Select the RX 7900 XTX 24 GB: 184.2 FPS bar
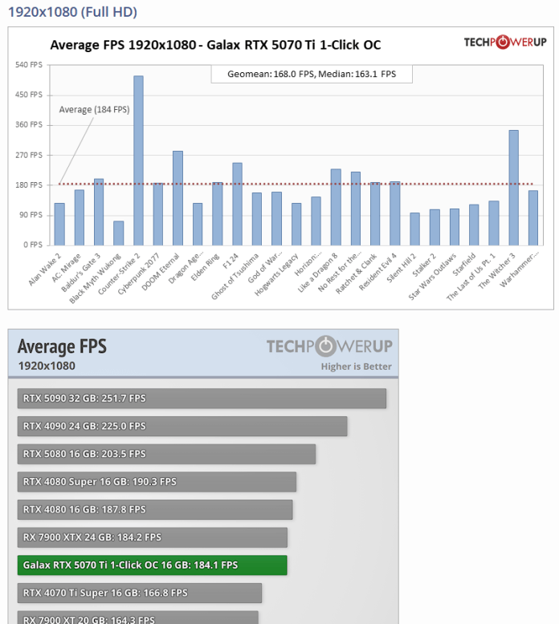 (153, 537)
